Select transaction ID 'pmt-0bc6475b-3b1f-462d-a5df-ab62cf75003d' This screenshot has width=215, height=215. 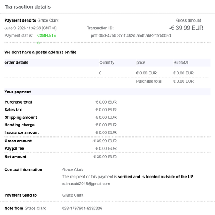(x=131, y=36)
